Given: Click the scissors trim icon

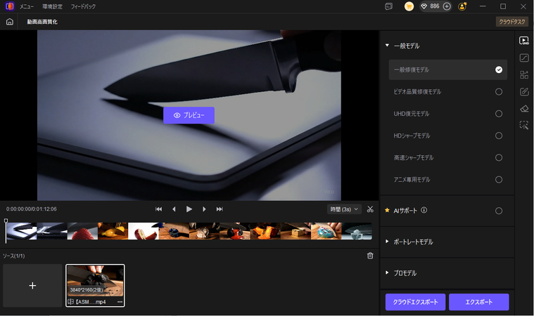Looking at the screenshot, I should (x=370, y=209).
